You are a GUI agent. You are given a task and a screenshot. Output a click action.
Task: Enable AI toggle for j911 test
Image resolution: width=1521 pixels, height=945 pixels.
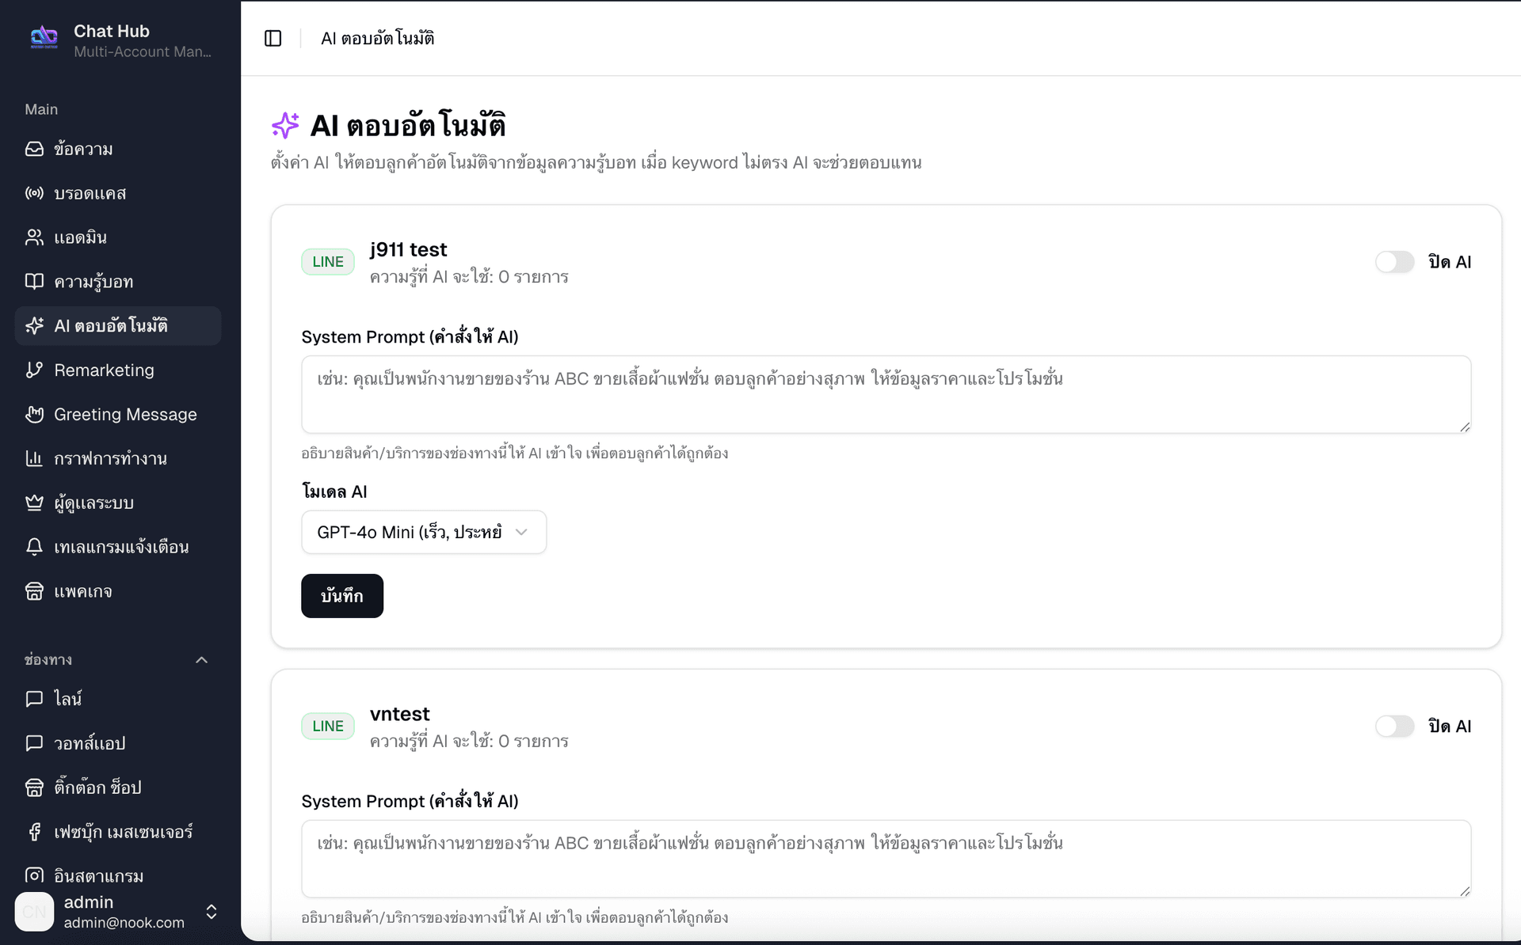coord(1394,262)
